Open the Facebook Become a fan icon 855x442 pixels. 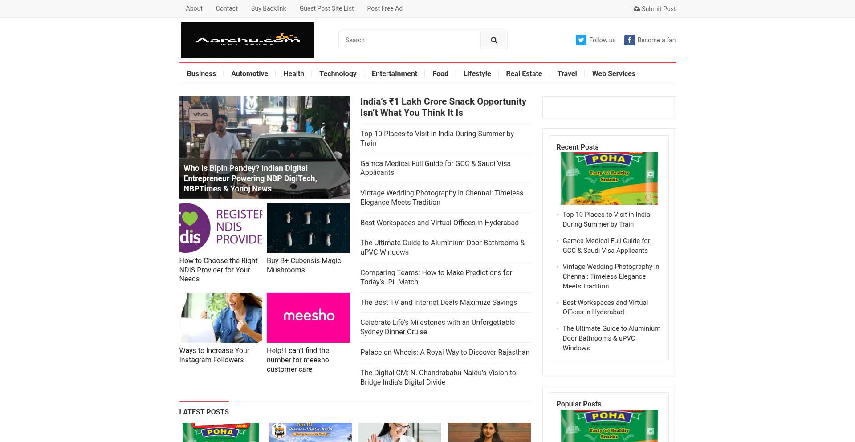[629, 40]
